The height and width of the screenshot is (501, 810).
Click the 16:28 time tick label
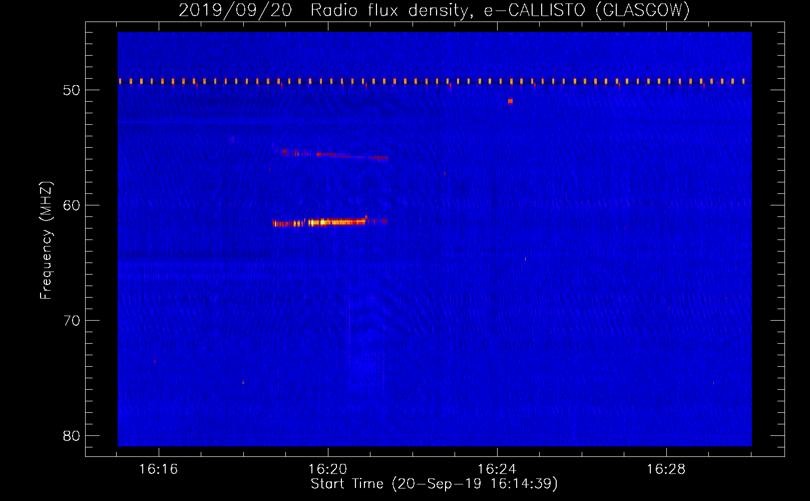pyautogui.click(x=666, y=469)
